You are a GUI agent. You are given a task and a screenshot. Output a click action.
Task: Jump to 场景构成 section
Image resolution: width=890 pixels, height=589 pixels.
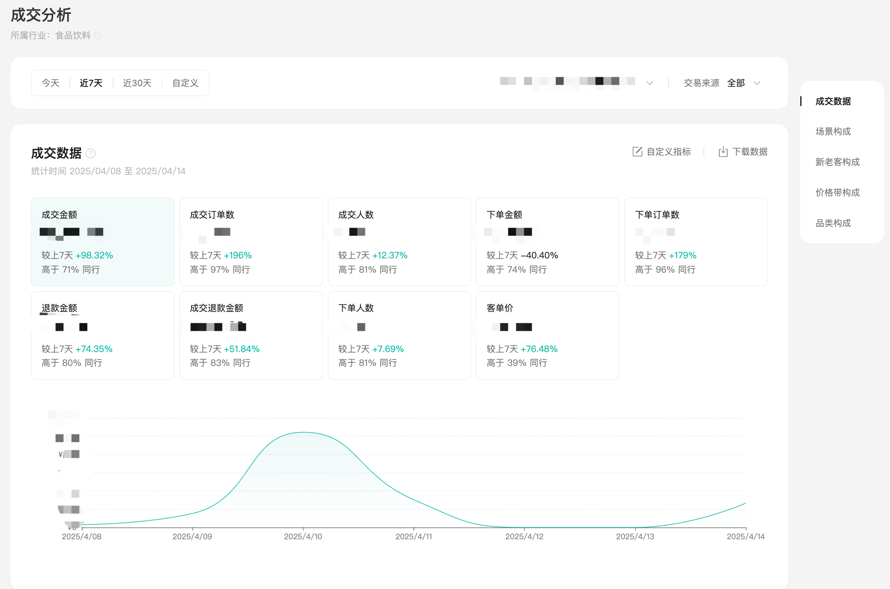point(833,131)
